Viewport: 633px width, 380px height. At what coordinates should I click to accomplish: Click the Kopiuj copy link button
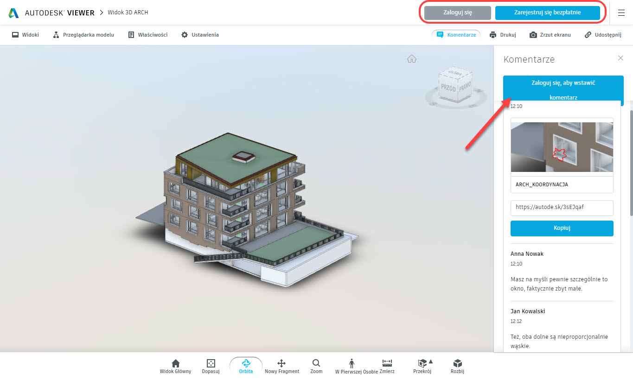click(562, 228)
